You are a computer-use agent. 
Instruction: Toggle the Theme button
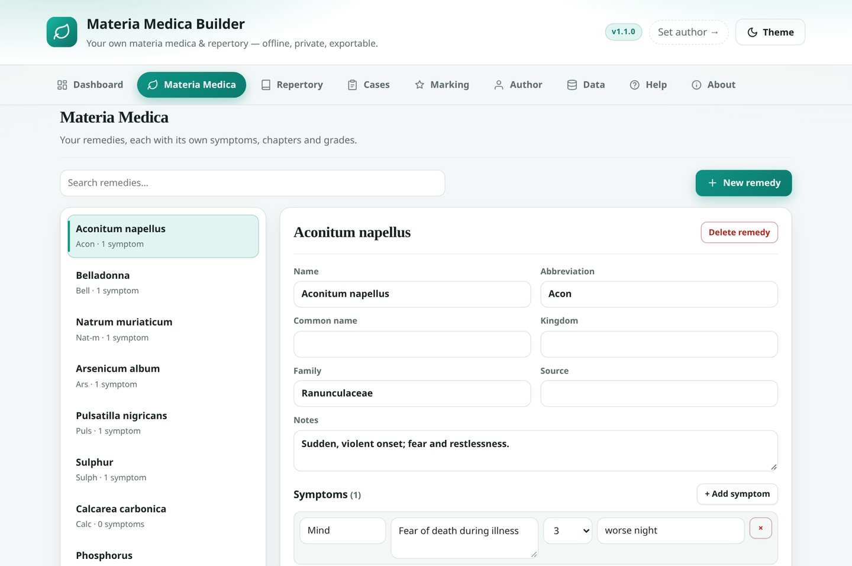pos(770,32)
